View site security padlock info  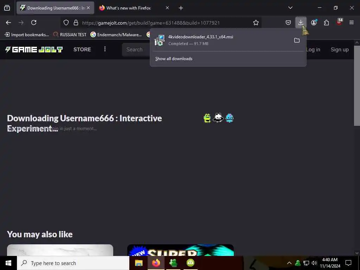(76, 22)
